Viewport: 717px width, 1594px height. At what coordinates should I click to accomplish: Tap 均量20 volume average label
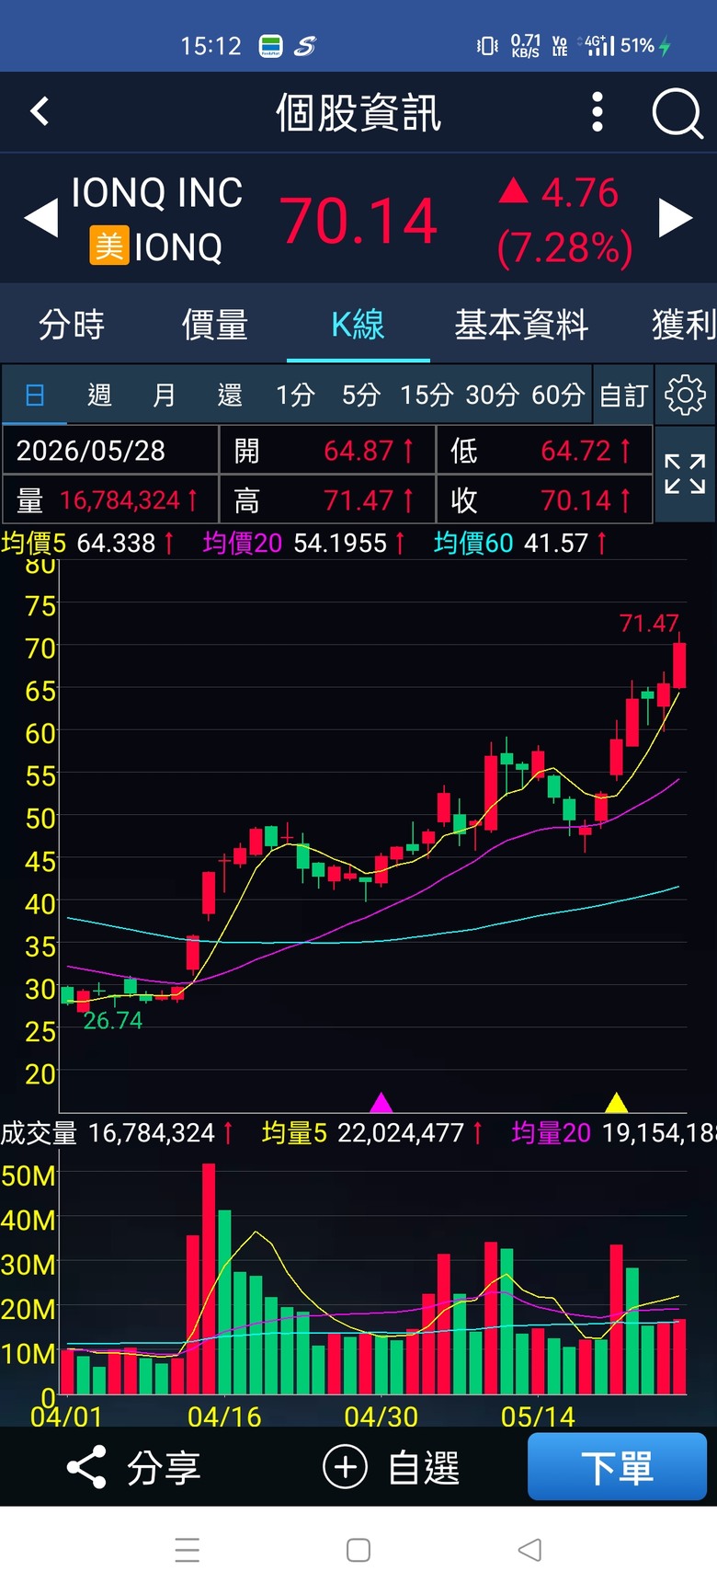552,1132
